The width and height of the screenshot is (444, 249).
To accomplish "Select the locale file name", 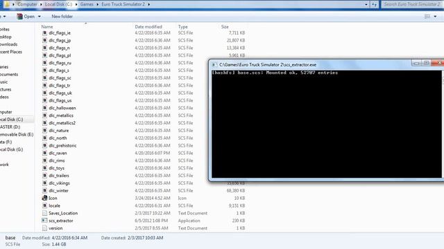I will click(x=54, y=205).
